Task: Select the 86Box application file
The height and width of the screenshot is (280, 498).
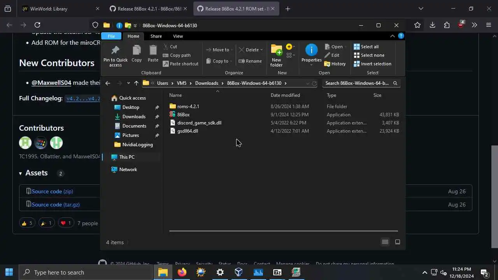Action: coord(183,115)
